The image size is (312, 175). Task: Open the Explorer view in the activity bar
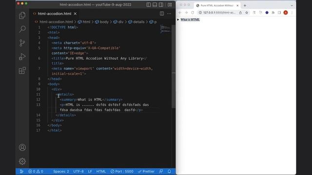(22, 16)
